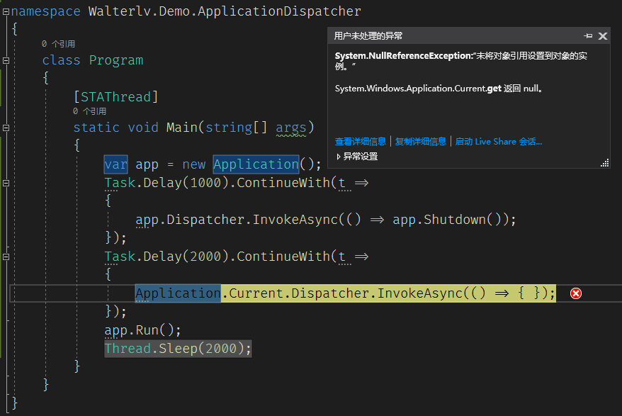Collapse the Main method block
Image resolution: width=622 pixels, height=416 pixels.
tap(6, 128)
